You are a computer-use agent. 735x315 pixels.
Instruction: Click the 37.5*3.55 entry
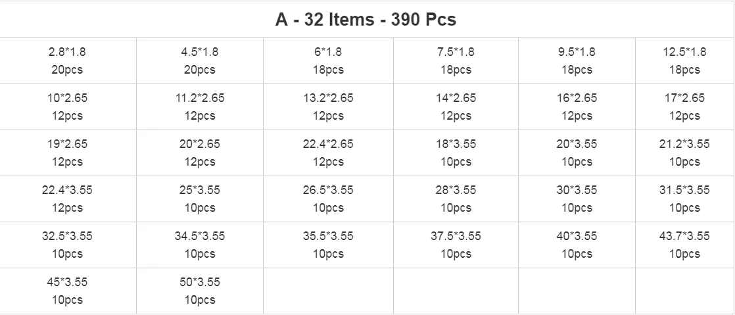click(x=456, y=245)
